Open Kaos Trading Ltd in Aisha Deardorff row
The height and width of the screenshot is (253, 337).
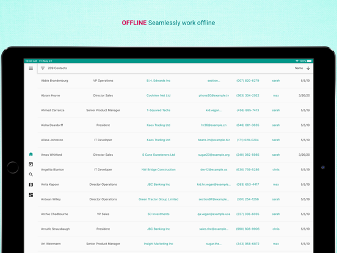158,125
